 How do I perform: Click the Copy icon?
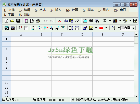tap(66, 21)
